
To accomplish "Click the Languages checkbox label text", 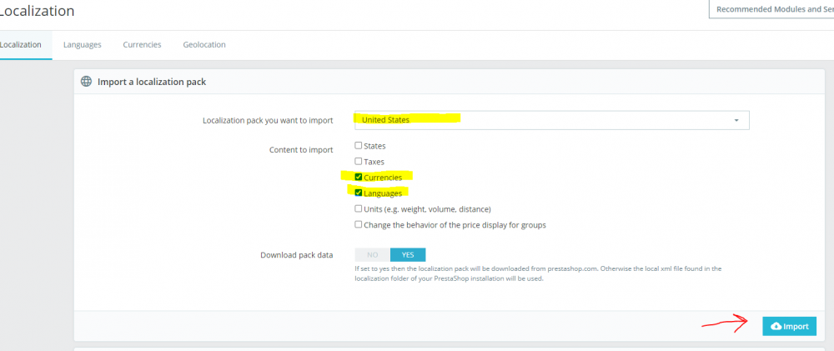I will pyautogui.click(x=383, y=193).
